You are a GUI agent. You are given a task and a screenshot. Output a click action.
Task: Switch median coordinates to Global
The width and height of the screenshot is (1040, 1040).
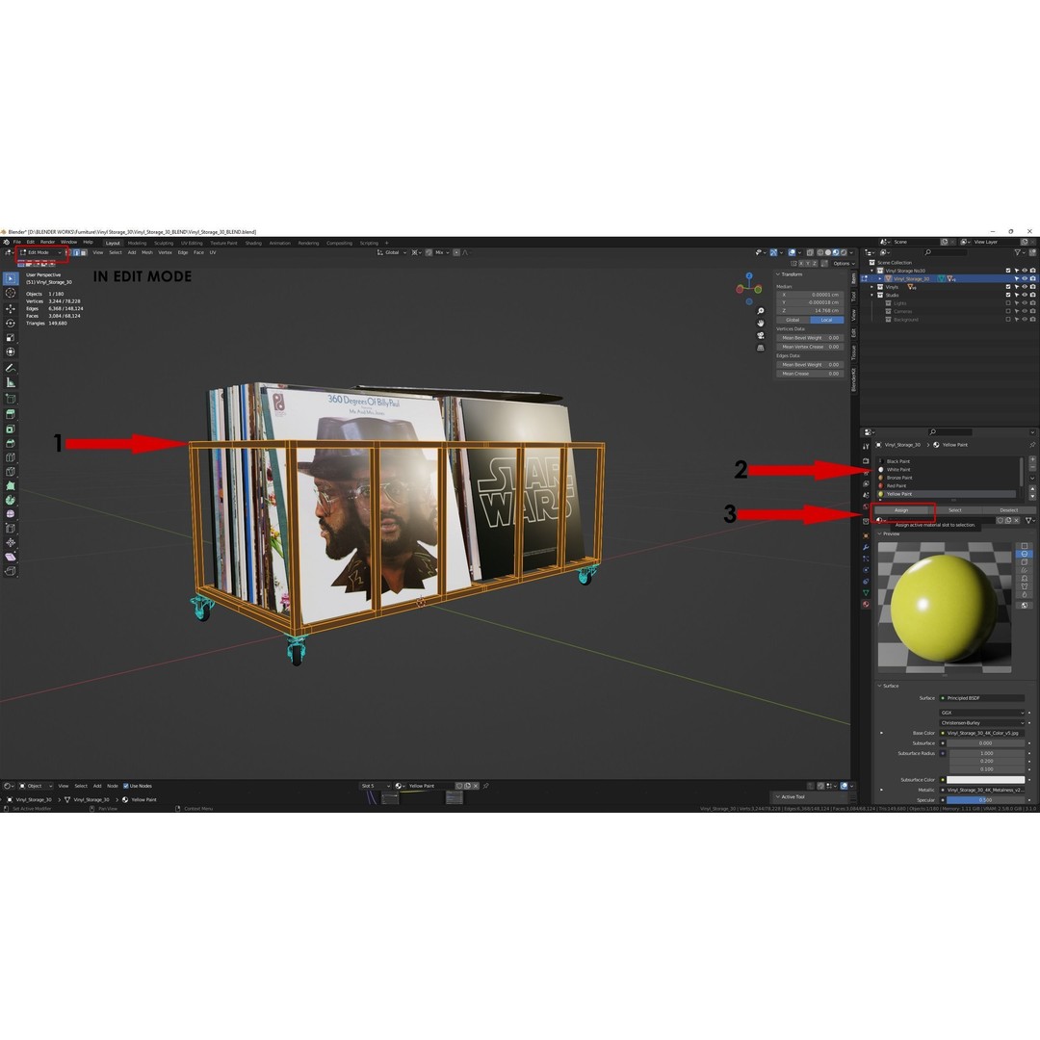(793, 320)
